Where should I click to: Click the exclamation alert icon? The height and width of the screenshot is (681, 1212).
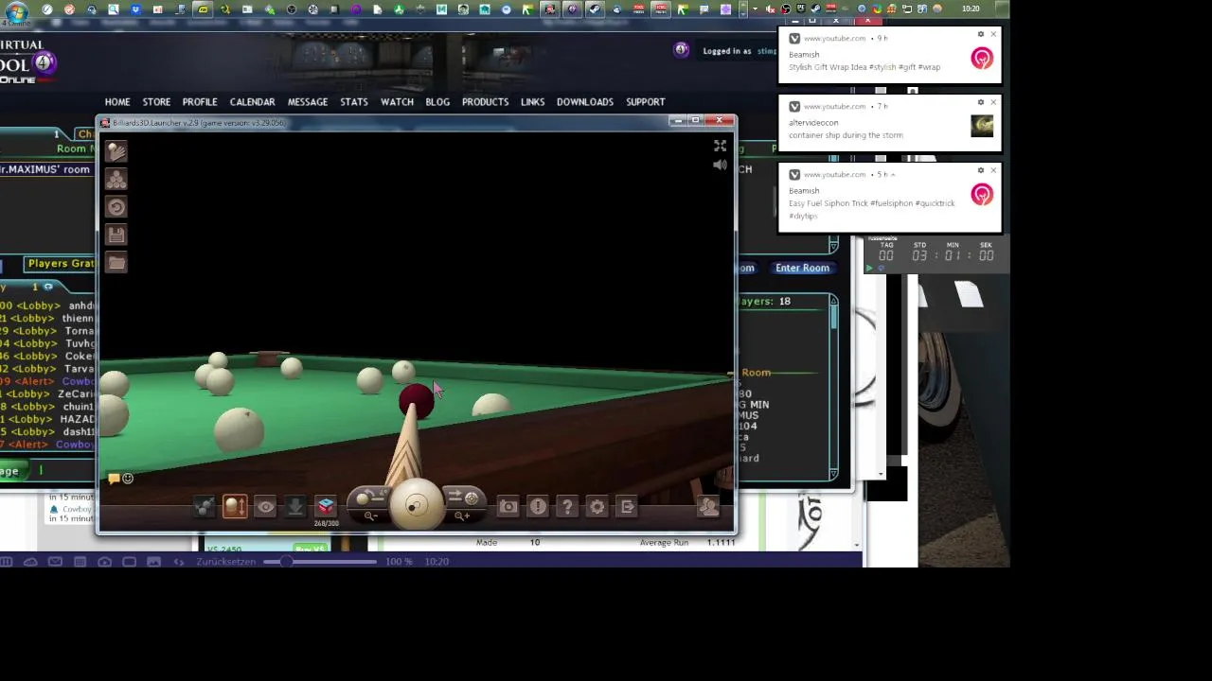[538, 508]
